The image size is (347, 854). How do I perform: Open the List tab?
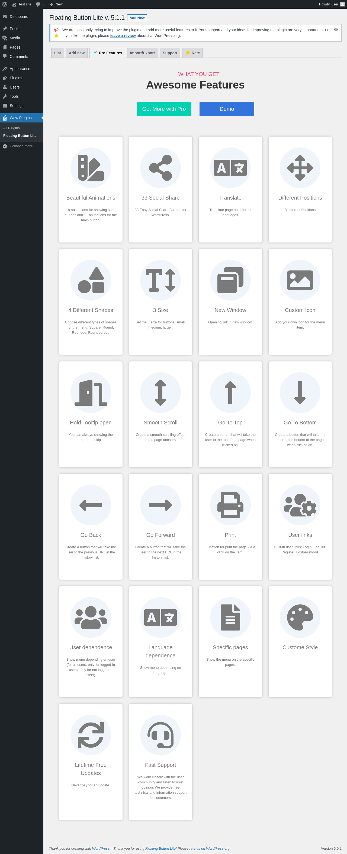[x=58, y=53]
